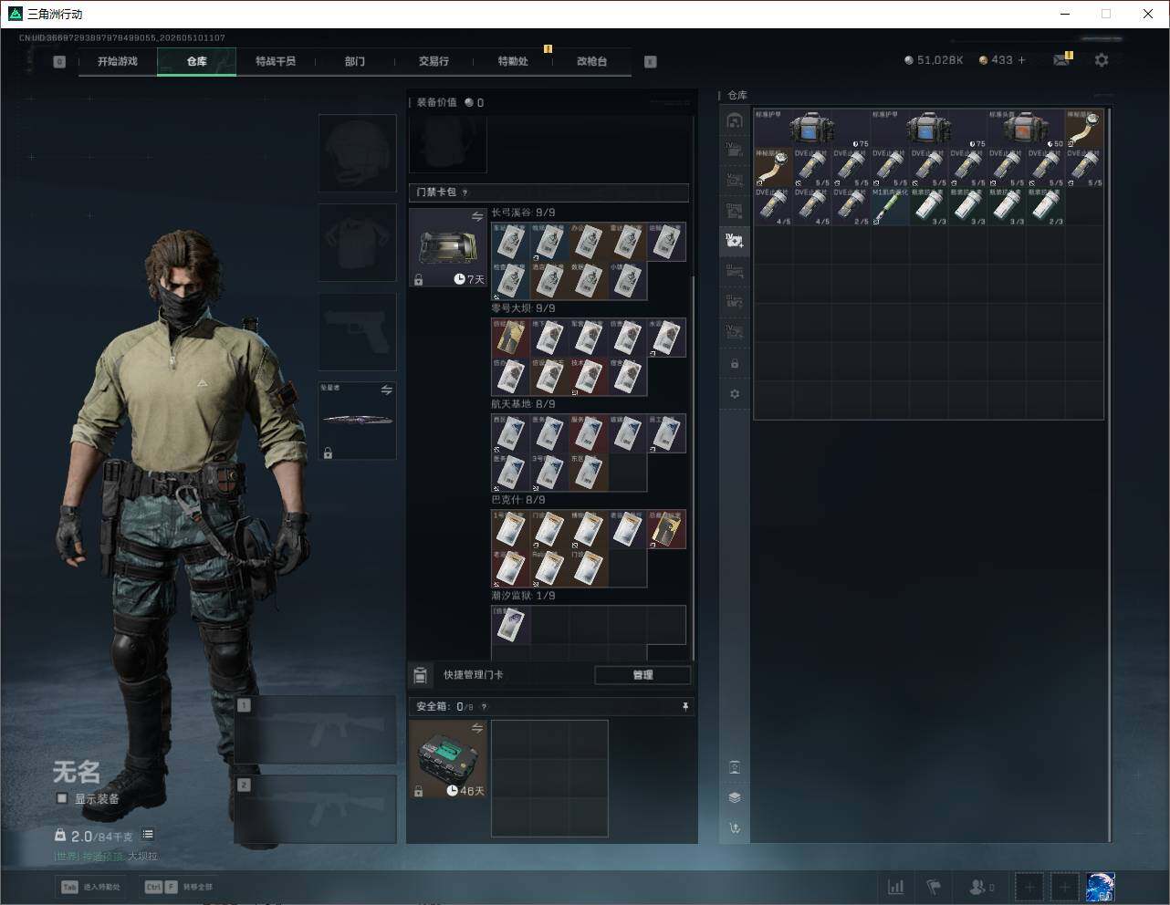This screenshot has height=905, width=1170.
Task: Open the bar chart statistics icon
Action: 896,887
